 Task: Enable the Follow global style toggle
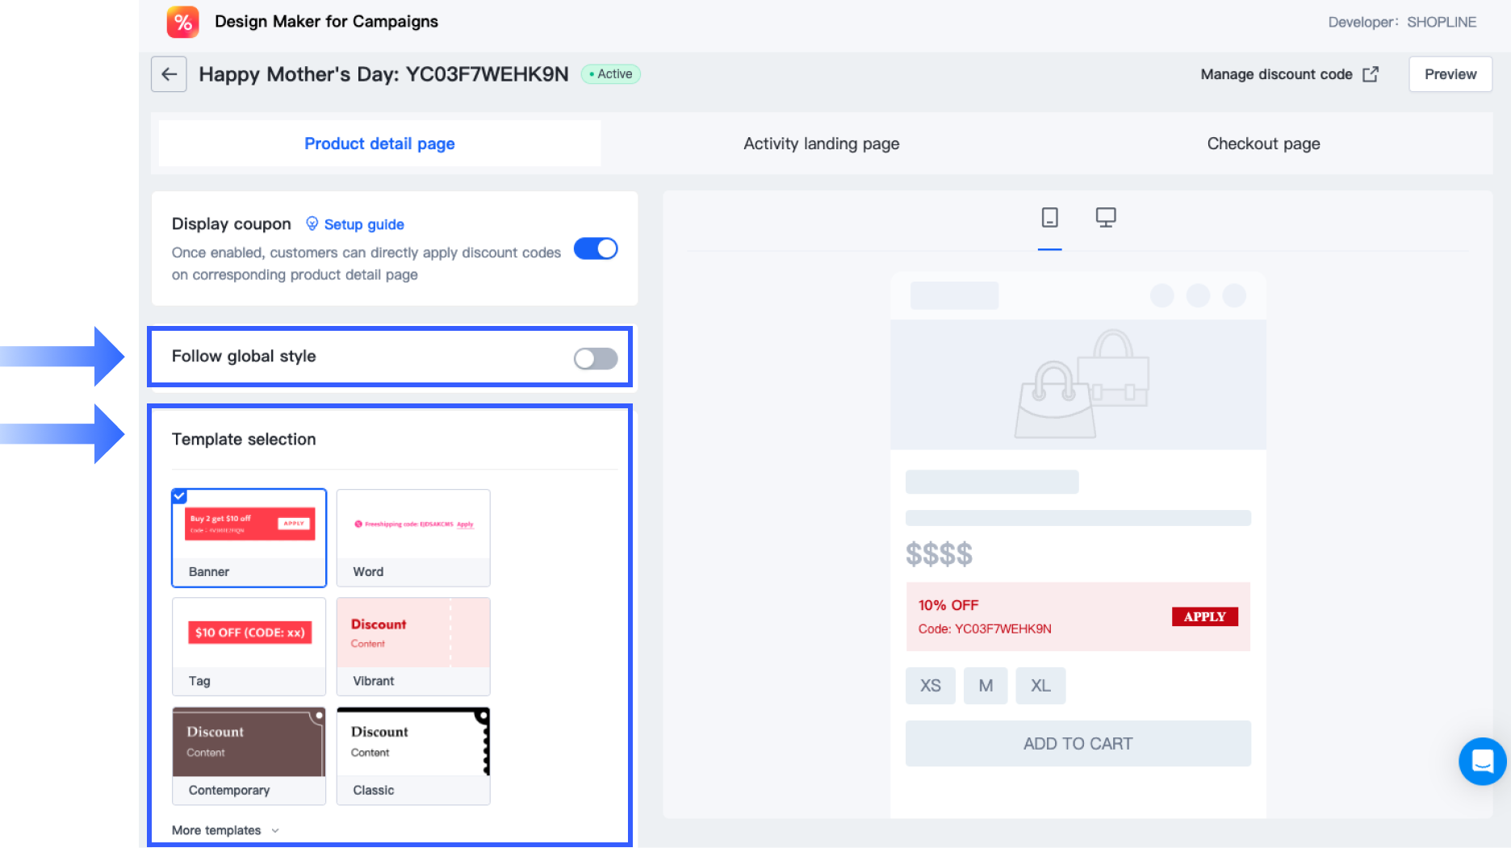(596, 358)
